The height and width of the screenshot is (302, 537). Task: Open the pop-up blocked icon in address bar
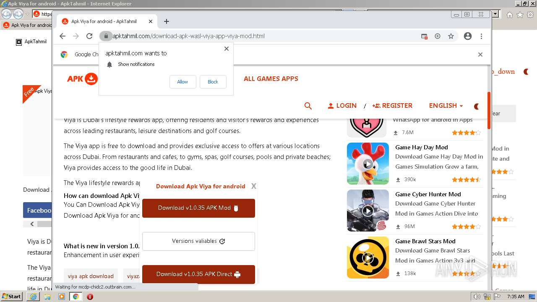click(424, 36)
